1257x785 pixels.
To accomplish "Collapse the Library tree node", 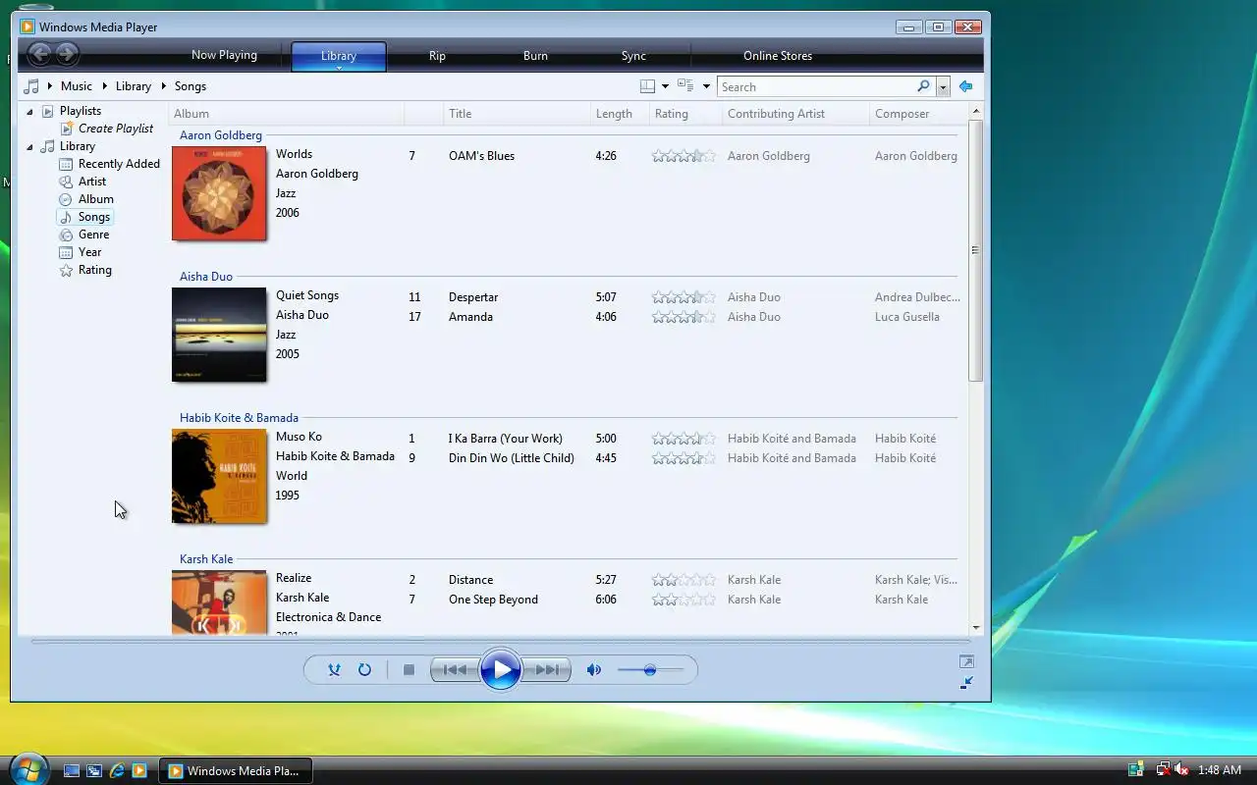I will point(29,146).
